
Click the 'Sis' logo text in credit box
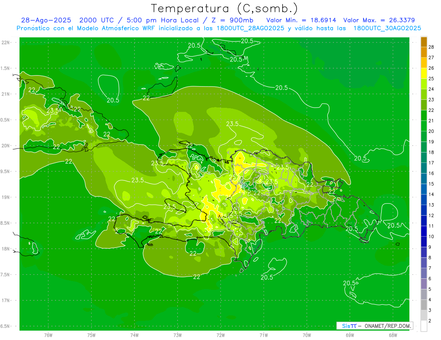pyautogui.click(x=346, y=326)
